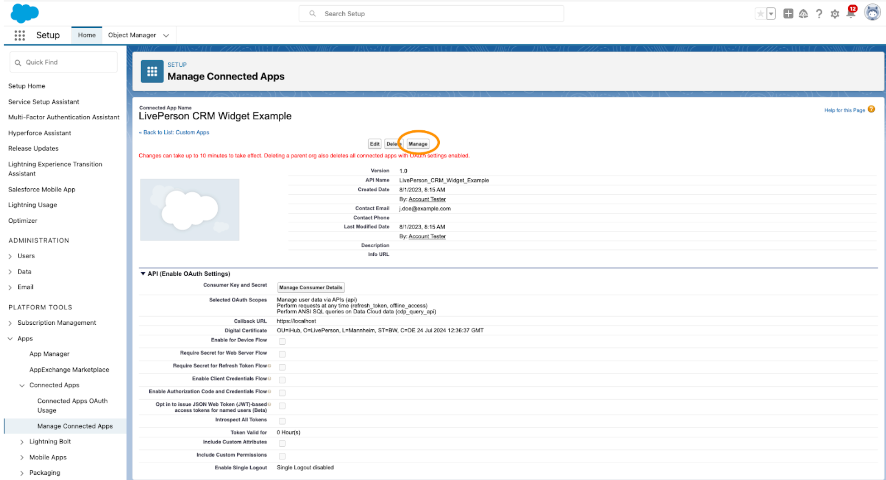
Task: Open the App Launcher grid icon
Action: tap(20, 35)
